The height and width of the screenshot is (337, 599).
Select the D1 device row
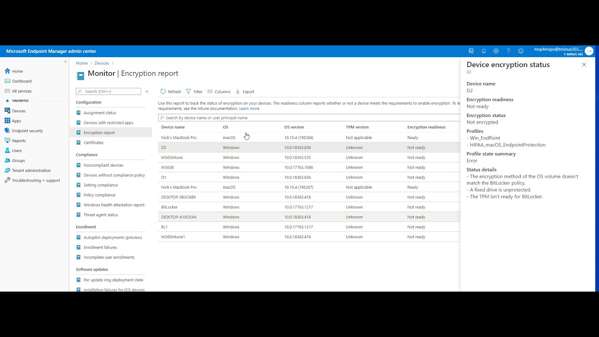[x=309, y=177]
